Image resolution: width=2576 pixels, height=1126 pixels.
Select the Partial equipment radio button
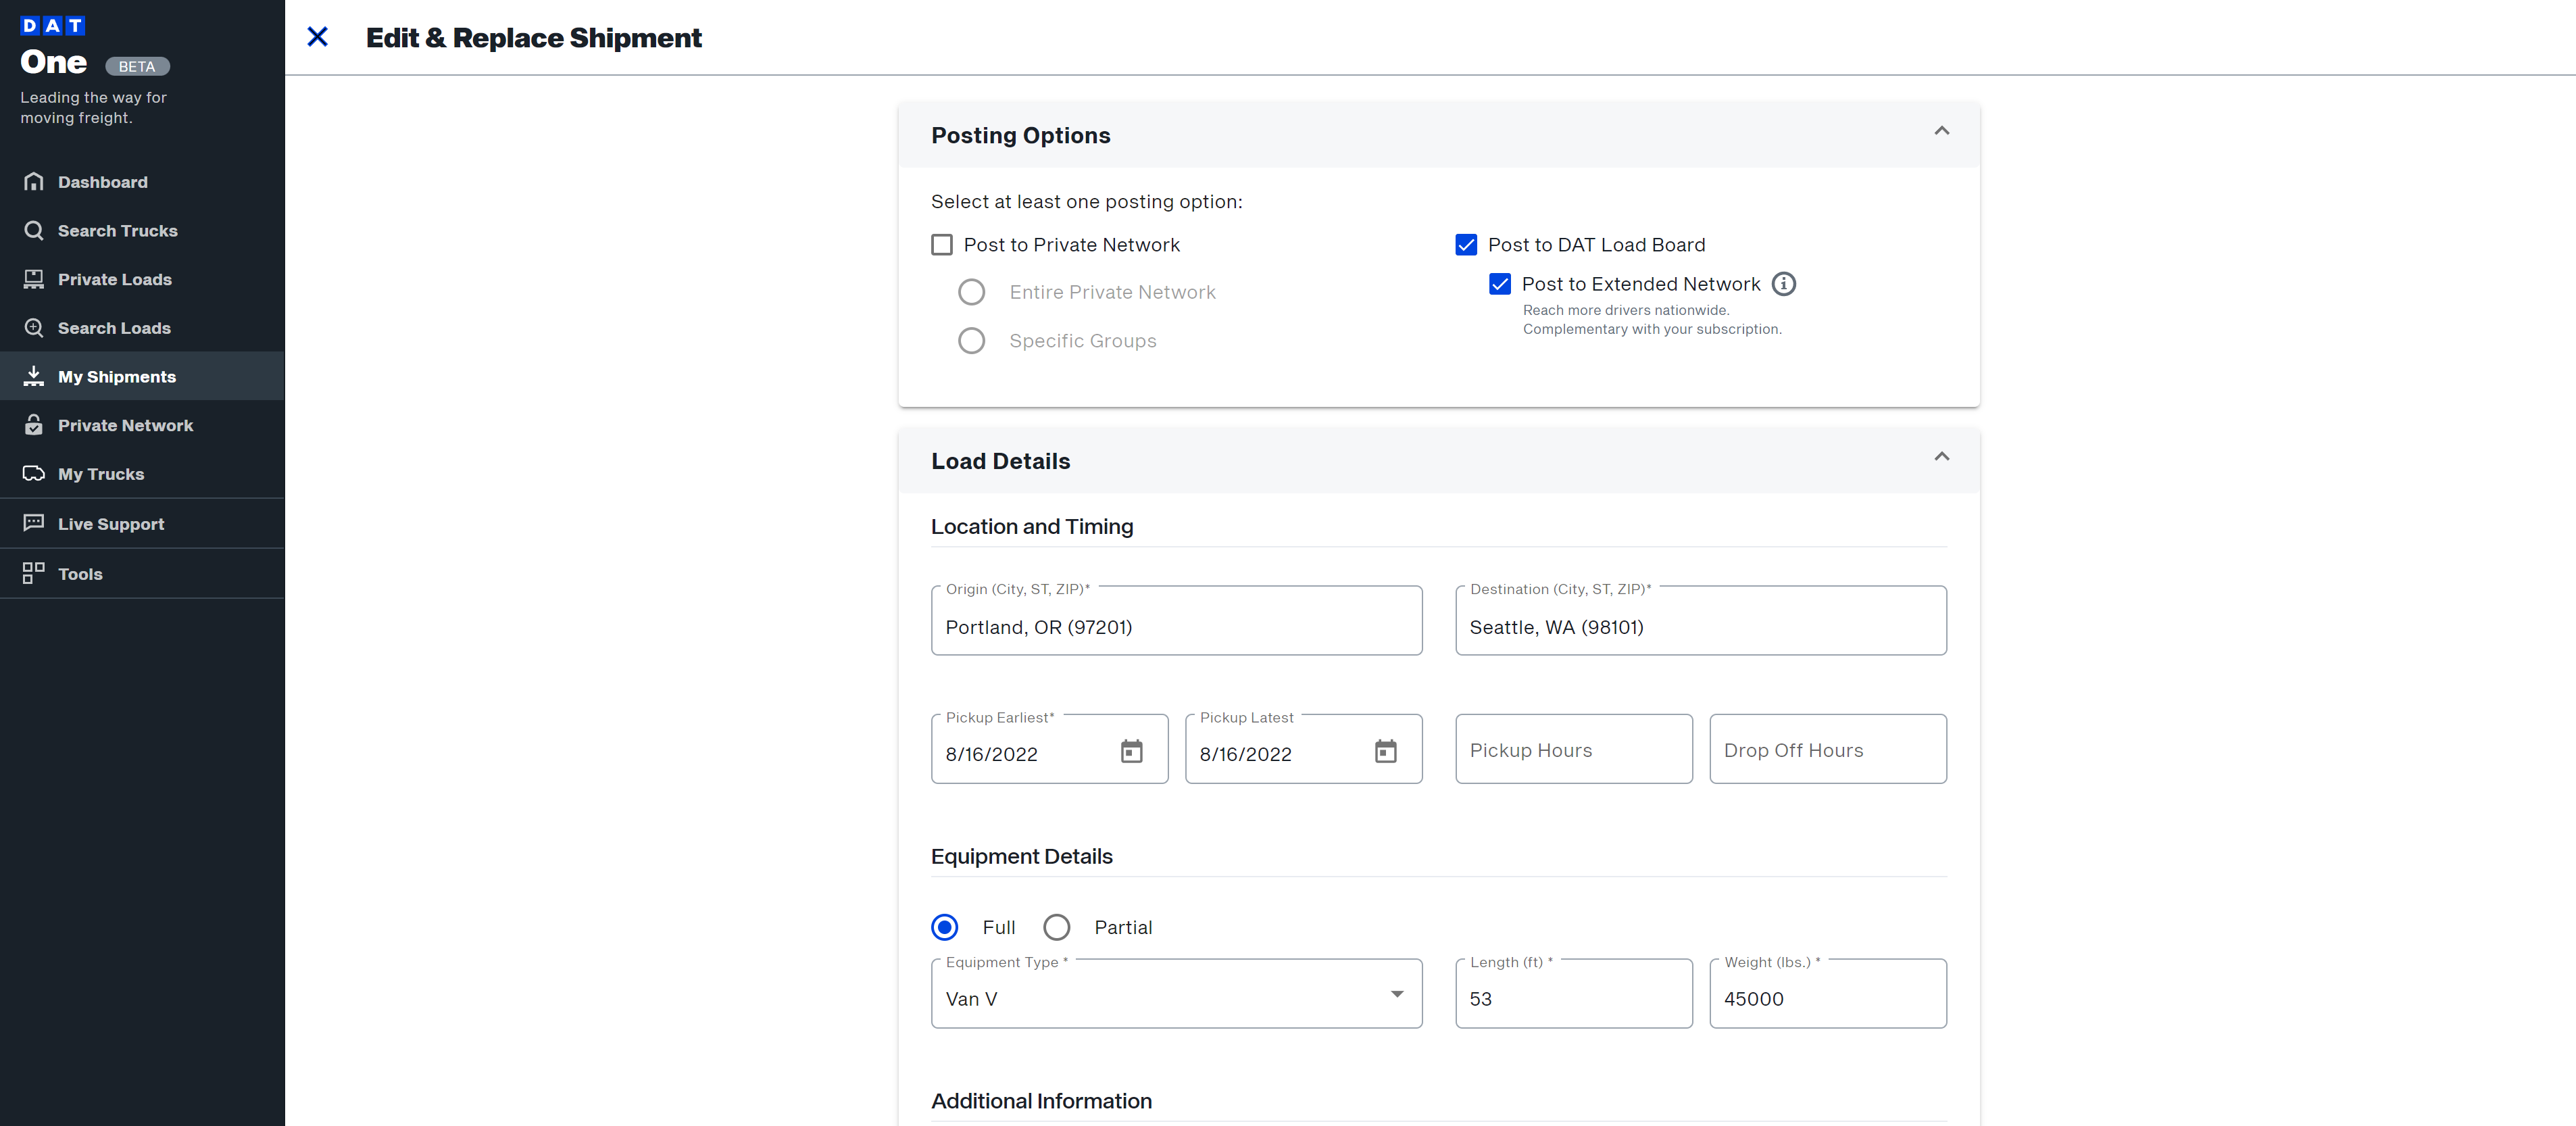(x=1057, y=927)
